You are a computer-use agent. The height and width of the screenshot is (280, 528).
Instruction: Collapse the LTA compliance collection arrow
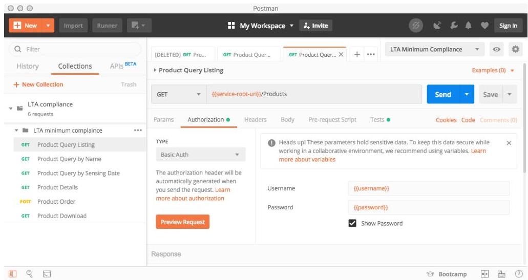[11, 109]
